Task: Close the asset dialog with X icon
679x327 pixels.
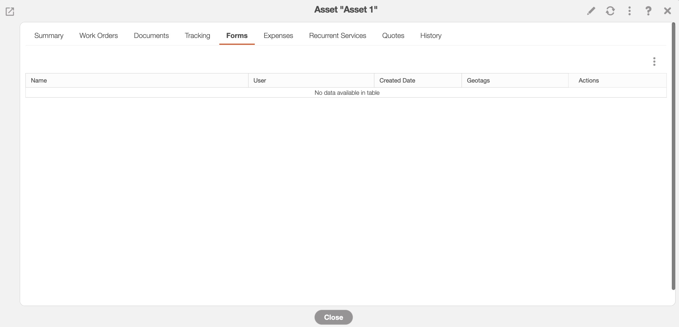Action: [x=667, y=11]
